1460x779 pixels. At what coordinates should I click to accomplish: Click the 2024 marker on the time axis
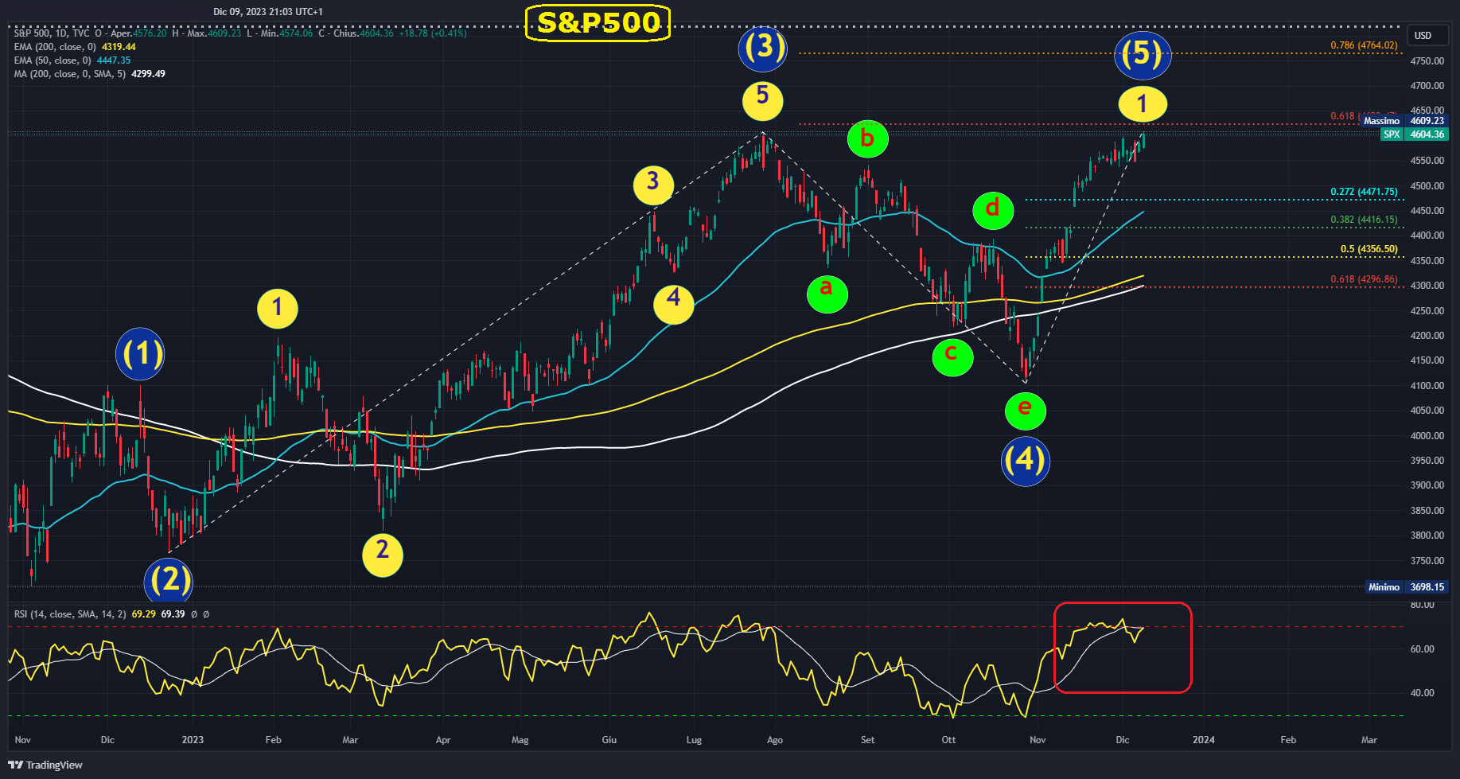[x=1203, y=740]
